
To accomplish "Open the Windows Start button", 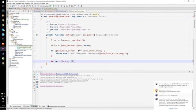I will pos(3,2).
